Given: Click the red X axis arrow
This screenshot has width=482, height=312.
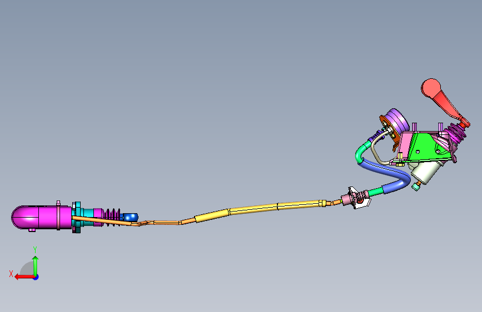Looking at the screenshot, I should 24,277.
